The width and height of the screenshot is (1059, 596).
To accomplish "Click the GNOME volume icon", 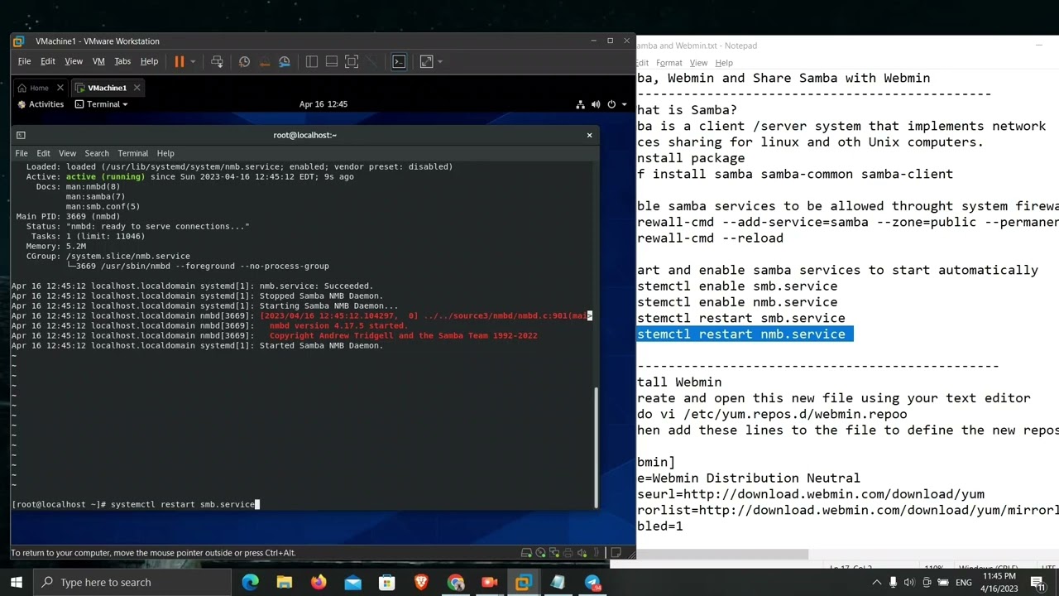I will tap(595, 104).
